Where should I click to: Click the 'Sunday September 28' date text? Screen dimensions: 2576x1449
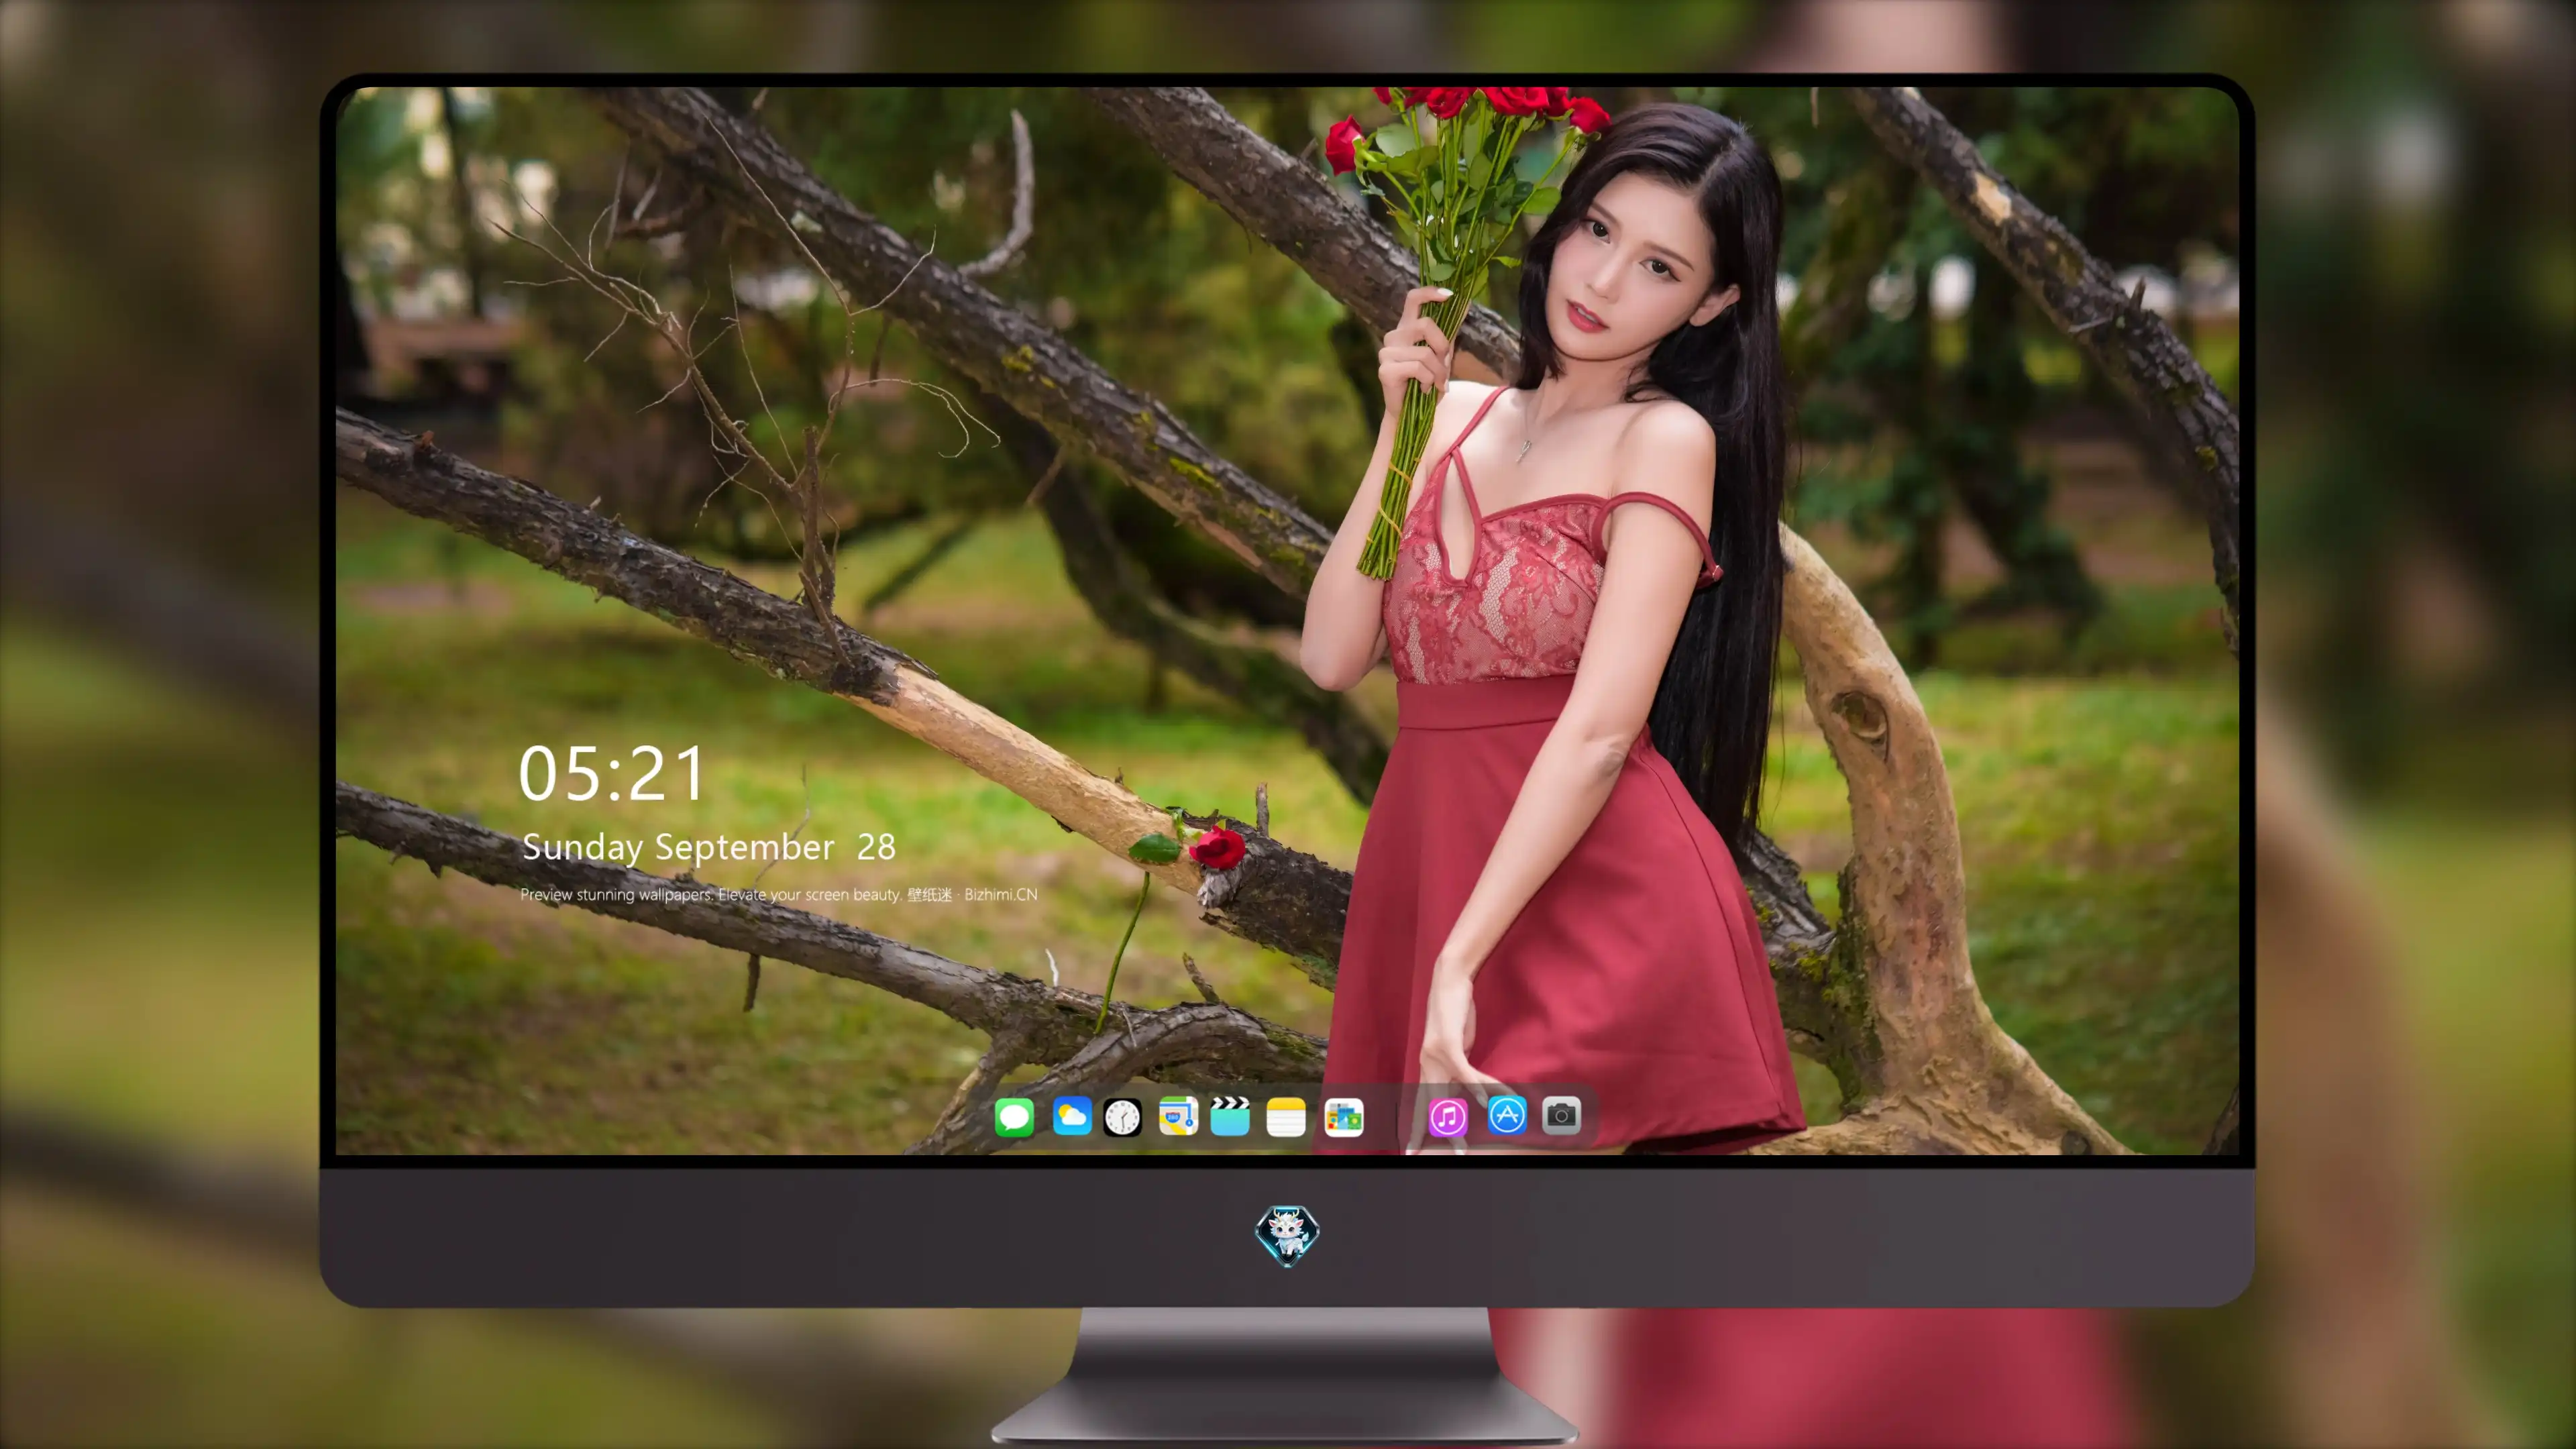(708, 847)
